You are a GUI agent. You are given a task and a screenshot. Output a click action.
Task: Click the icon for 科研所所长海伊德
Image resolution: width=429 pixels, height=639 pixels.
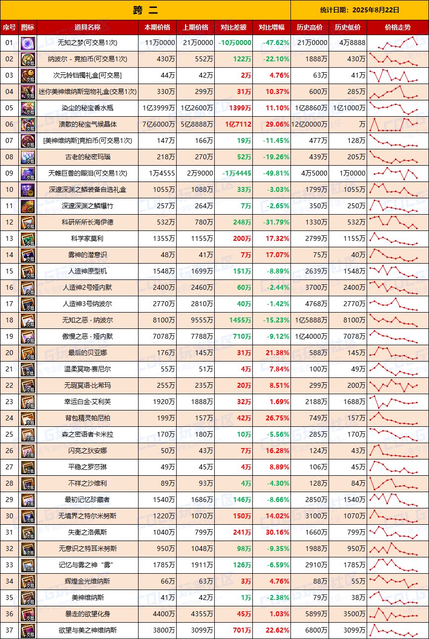28,223
